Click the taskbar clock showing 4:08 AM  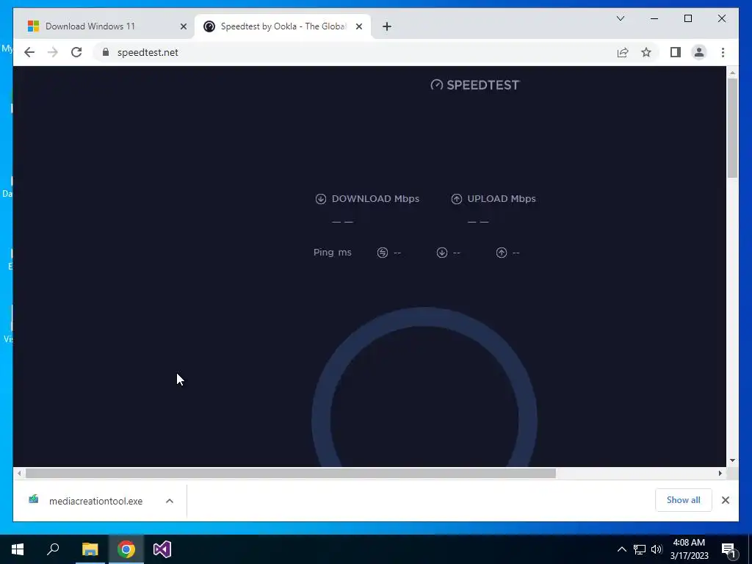689,549
